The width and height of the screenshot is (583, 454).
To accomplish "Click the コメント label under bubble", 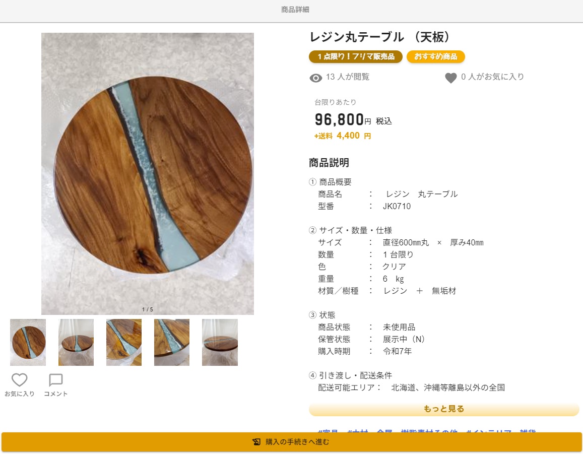I will tap(56, 394).
